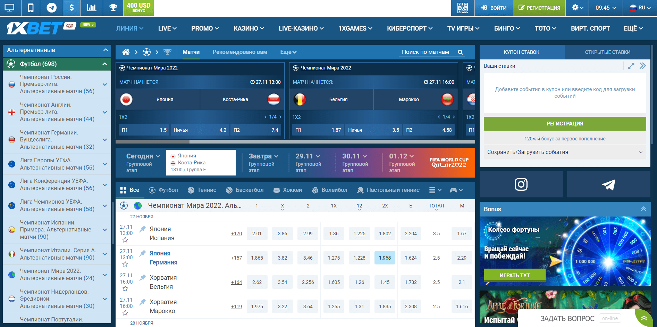Add Хорватия–Марокко match to favorites star
The image size is (657, 327).
pyautogui.click(x=125, y=313)
